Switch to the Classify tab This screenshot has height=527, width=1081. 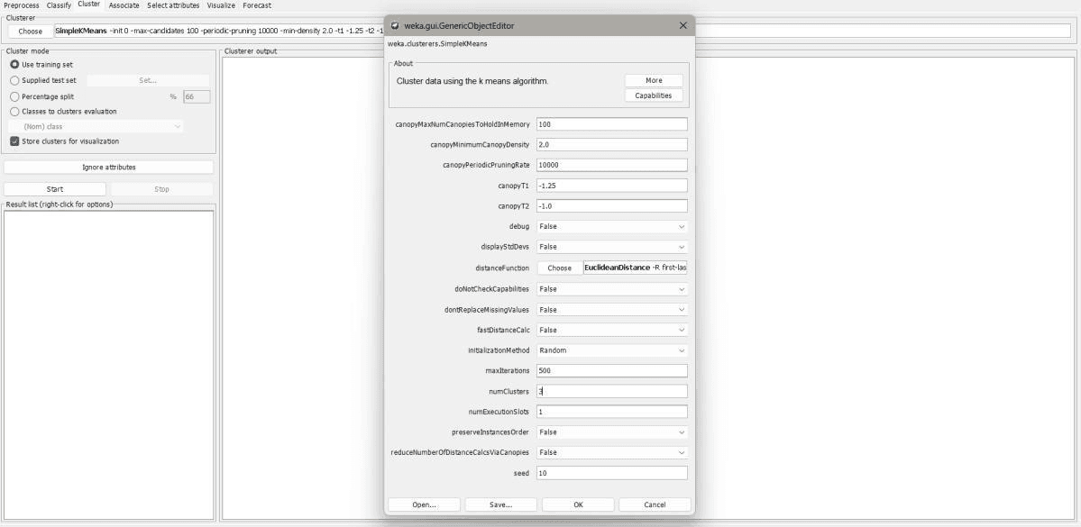click(x=59, y=5)
